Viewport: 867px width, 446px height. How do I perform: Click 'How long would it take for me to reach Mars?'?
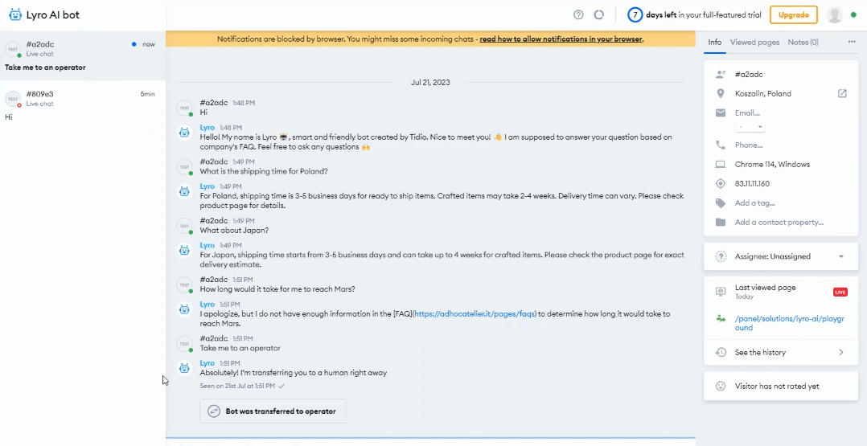click(277, 289)
